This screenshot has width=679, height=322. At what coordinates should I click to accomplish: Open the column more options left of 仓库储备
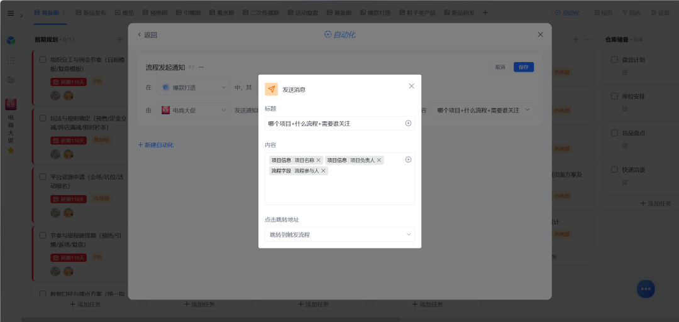[x=588, y=40]
